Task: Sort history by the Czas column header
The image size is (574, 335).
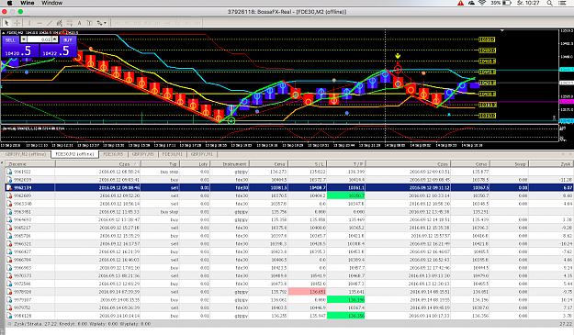Action: 97,164
